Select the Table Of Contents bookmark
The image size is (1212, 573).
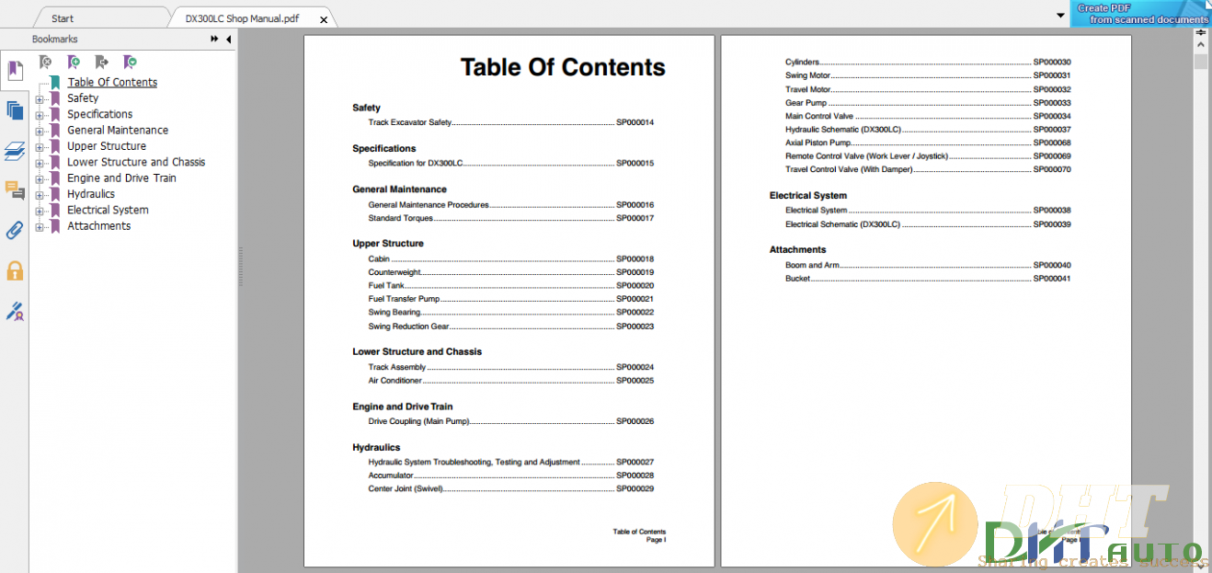(112, 82)
